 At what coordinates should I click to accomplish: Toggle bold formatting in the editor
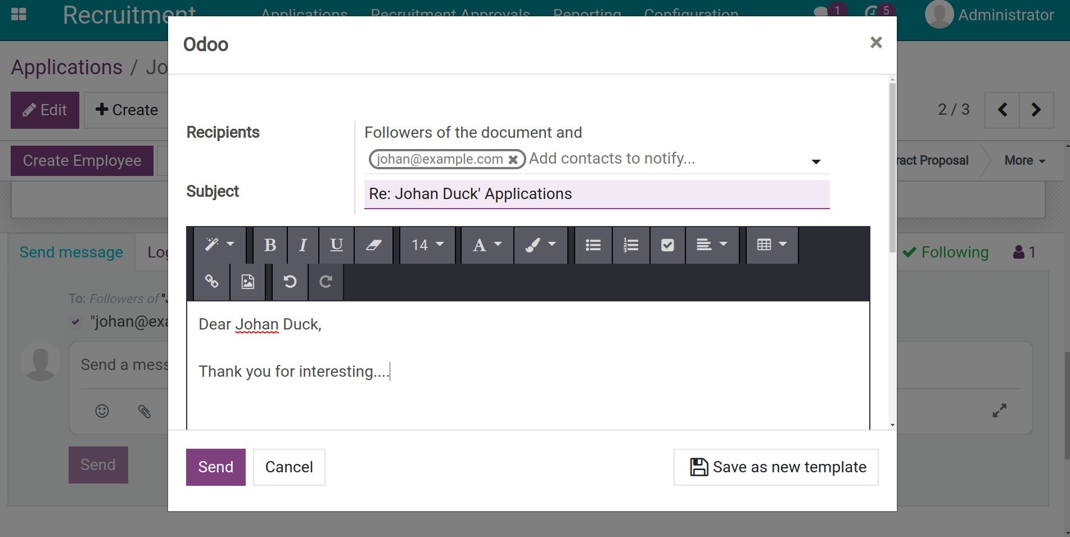point(270,245)
